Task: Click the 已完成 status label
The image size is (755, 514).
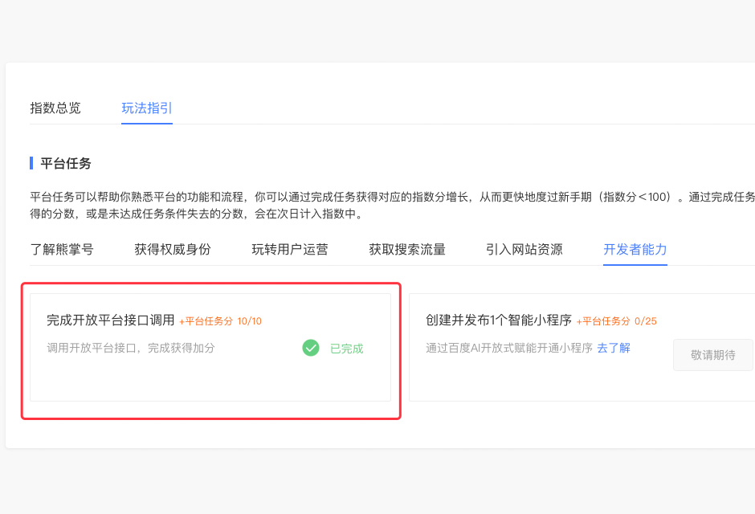Action: 346,349
